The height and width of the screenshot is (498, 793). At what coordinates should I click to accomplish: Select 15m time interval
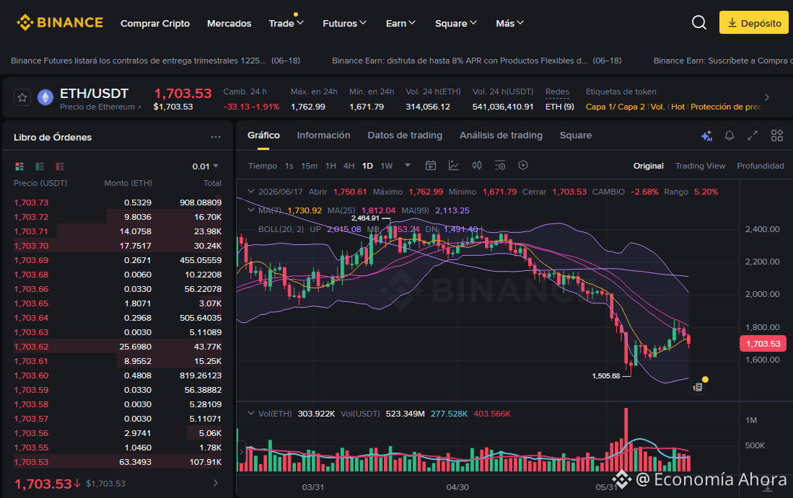[309, 166]
